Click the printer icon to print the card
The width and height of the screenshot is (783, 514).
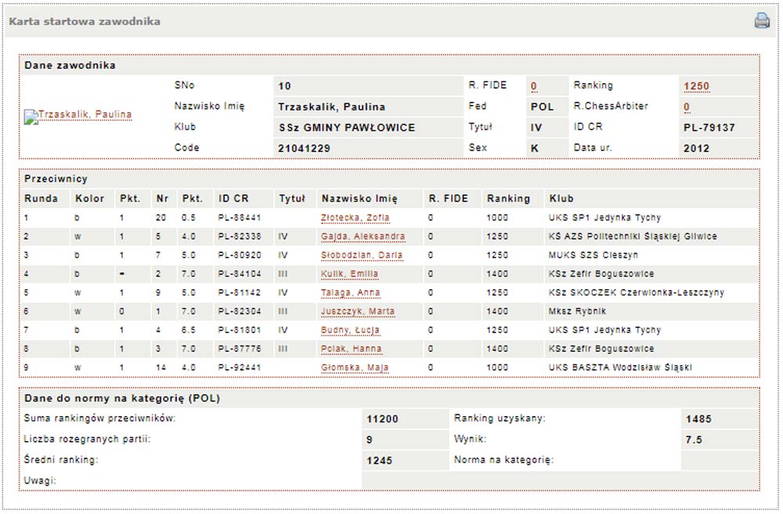click(x=762, y=21)
